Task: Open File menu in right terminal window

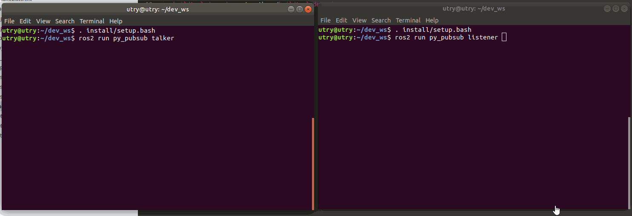Action: coord(326,20)
